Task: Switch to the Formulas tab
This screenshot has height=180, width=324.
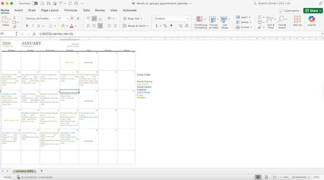Action: pyautogui.click(x=71, y=10)
